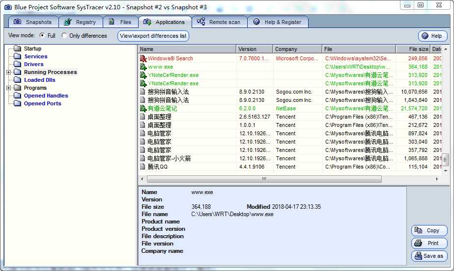
Task: Select the Services tree item
Action: point(35,56)
